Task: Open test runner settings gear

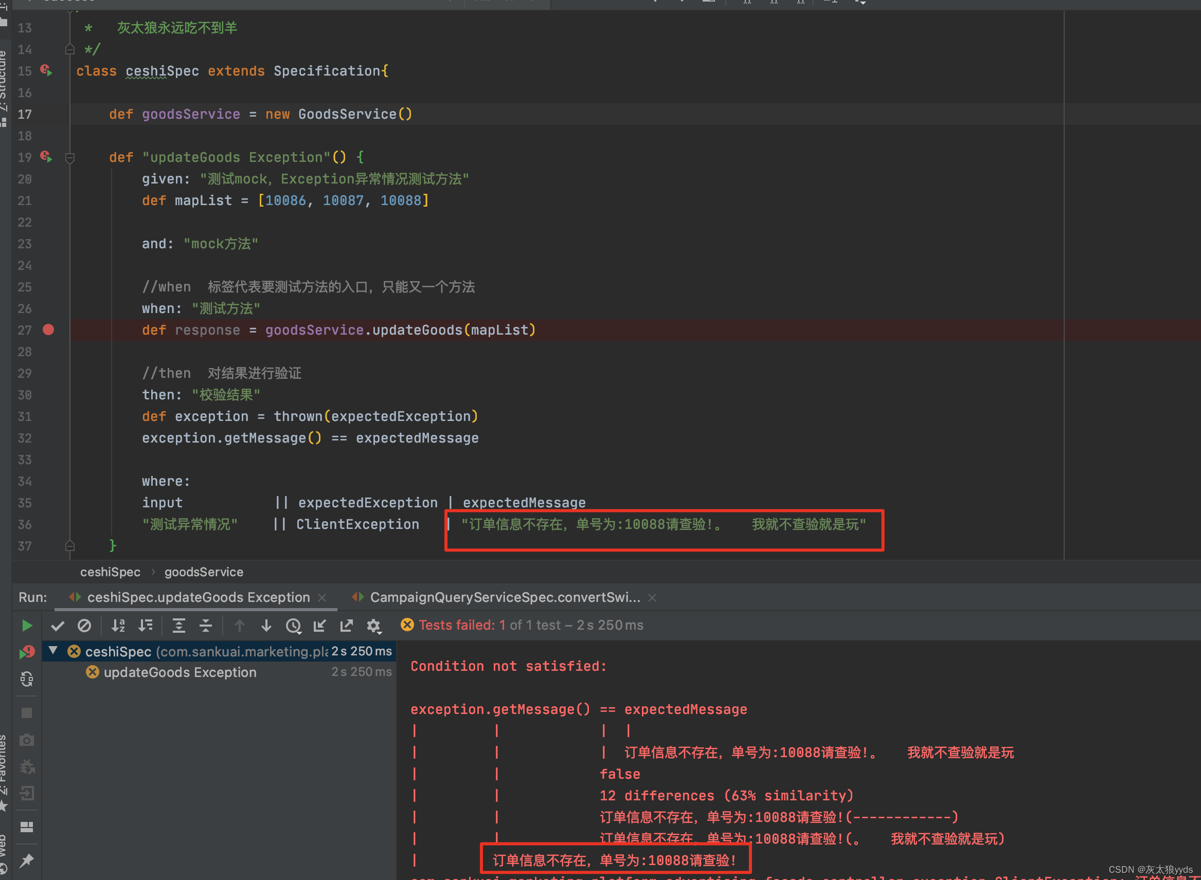Action: [374, 626]
